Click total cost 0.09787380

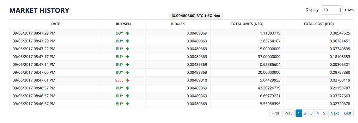tap(340, 72)
